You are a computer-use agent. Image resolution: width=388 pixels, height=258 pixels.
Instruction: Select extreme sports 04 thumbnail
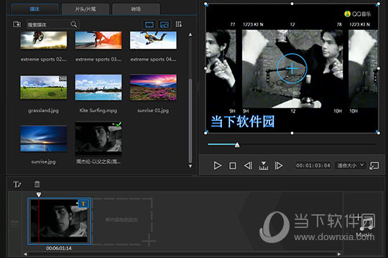153,40
